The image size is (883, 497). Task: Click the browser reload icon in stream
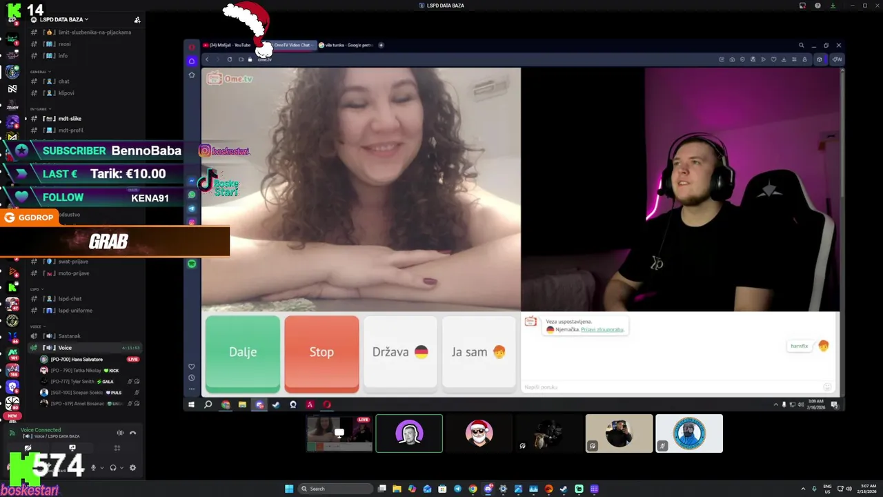230,59
